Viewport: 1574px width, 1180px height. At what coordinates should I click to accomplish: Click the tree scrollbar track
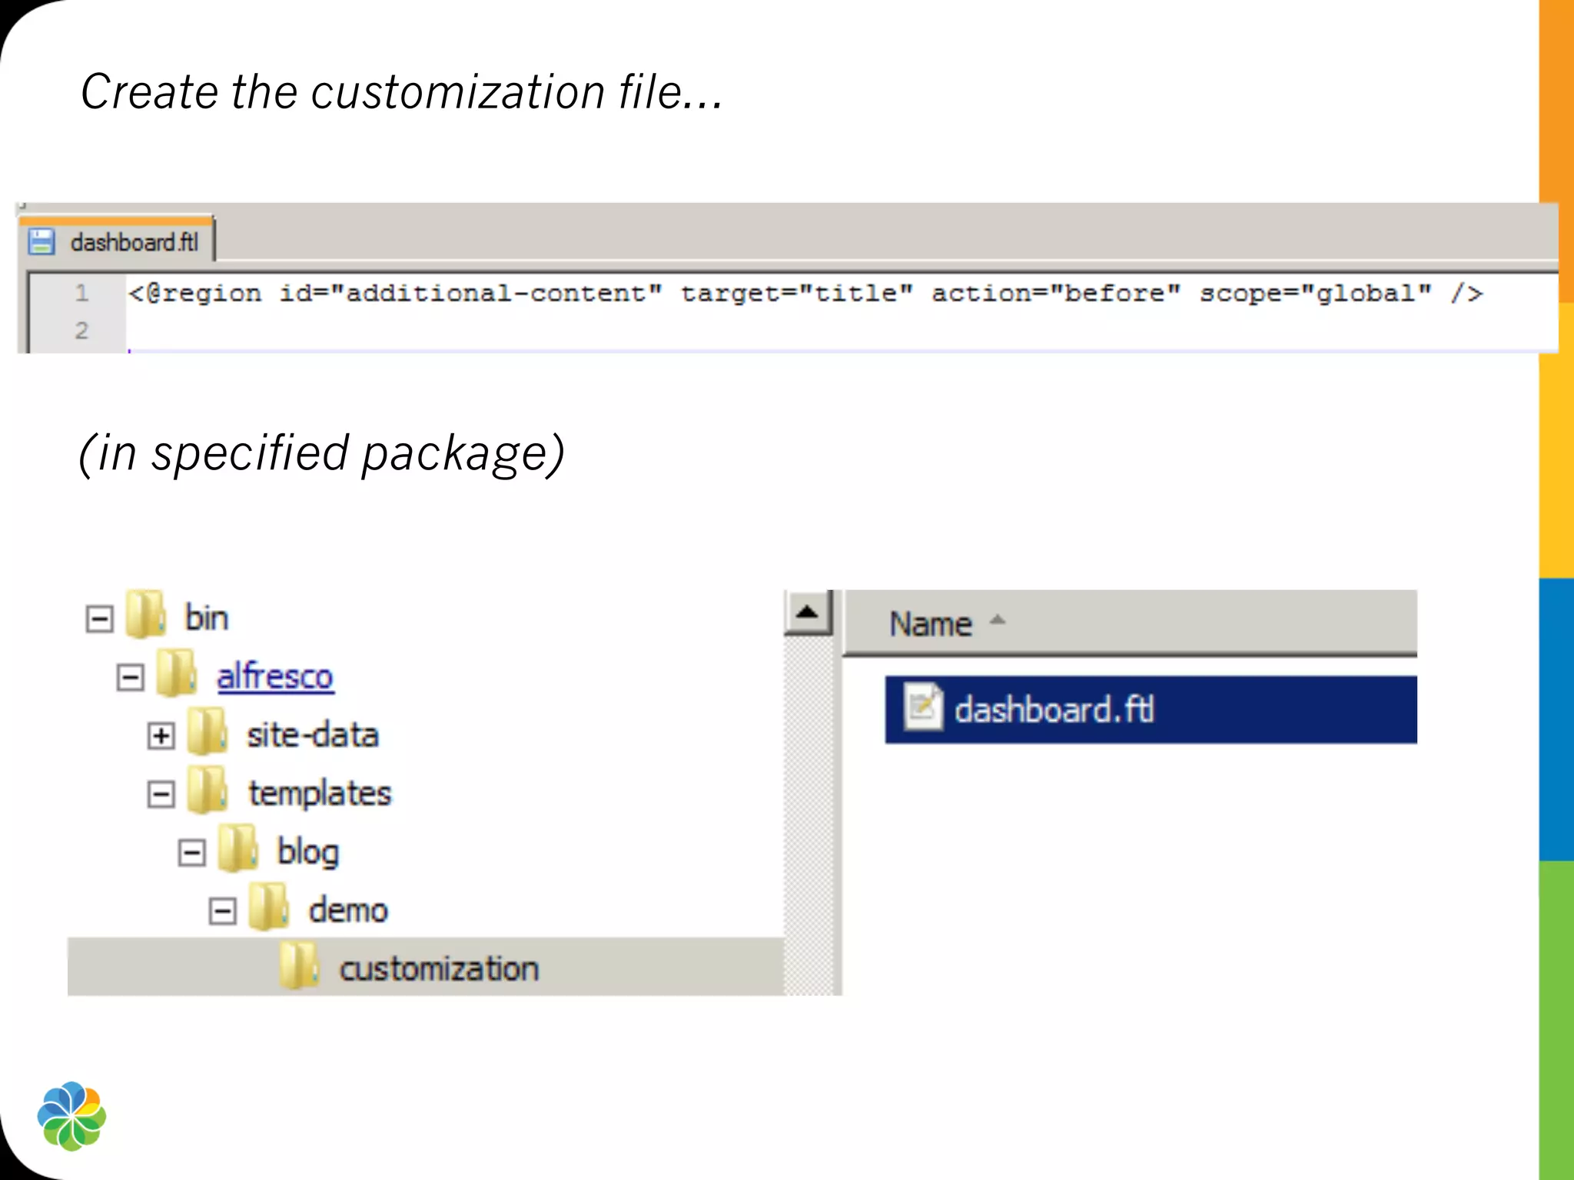pos(808,815)
